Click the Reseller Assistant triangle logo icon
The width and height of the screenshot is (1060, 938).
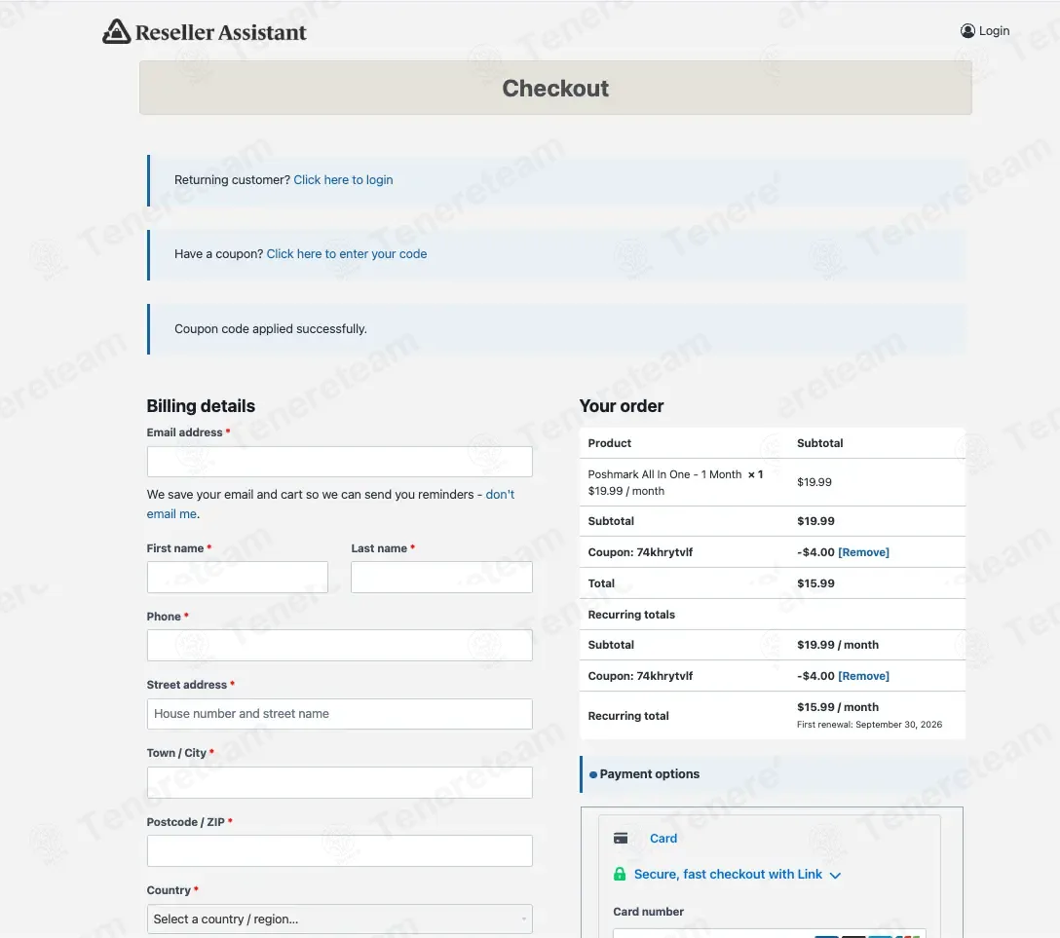coord(116,31)
